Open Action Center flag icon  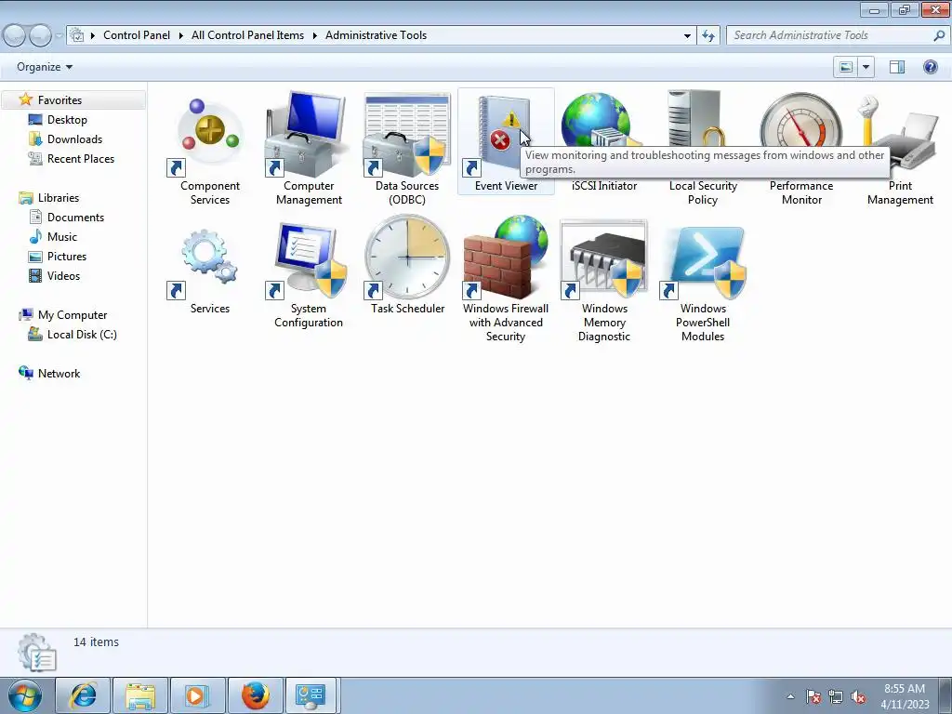[813, 696]
